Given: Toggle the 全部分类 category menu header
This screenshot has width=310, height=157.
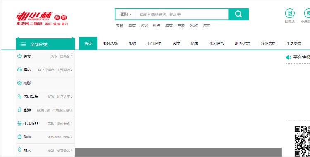Looking at the screenshot, I should tap(45, 43).
